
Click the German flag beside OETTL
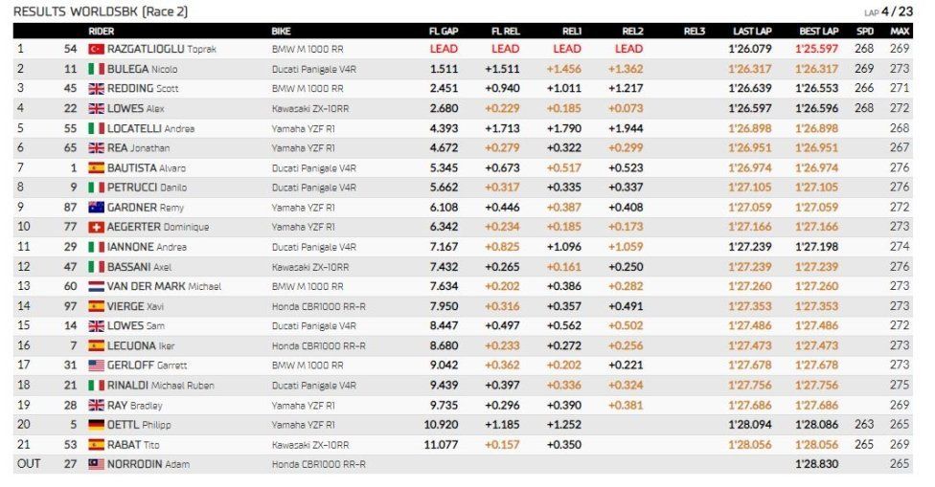tap(96, 425)
